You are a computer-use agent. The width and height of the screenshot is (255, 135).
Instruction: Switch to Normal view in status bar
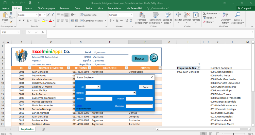pyautogui.click(x=203, y=134)
